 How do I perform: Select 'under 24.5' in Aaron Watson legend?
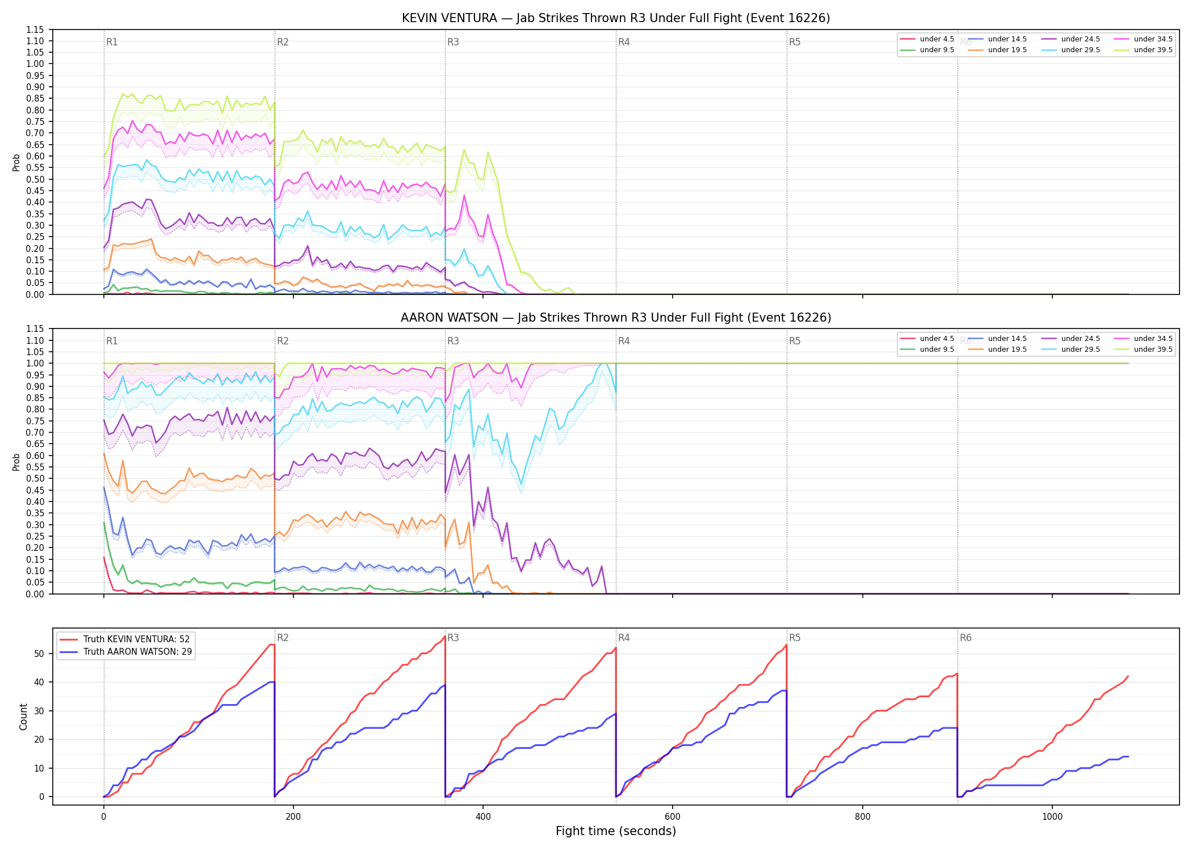pyautogui.click(x=1071, y=339)
